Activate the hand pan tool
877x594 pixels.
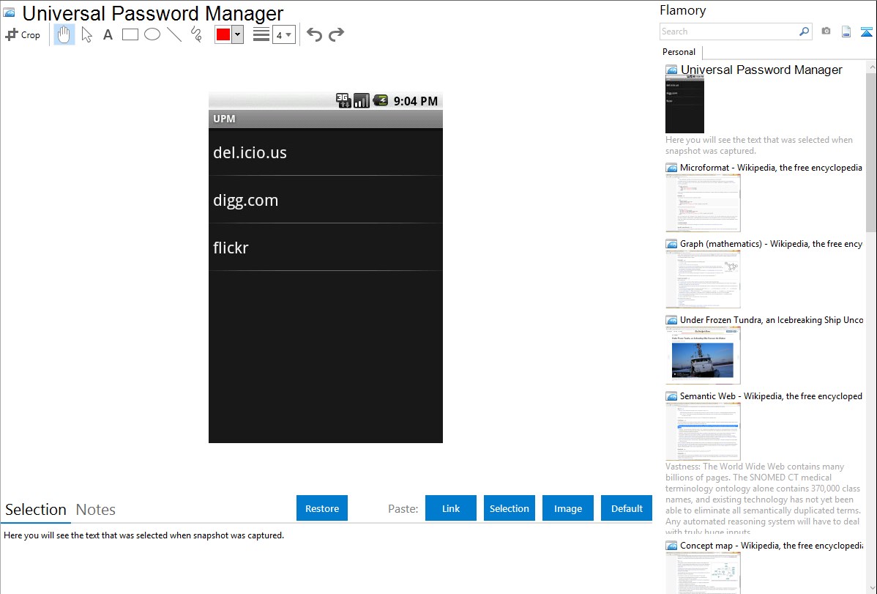tap(64, 34)
